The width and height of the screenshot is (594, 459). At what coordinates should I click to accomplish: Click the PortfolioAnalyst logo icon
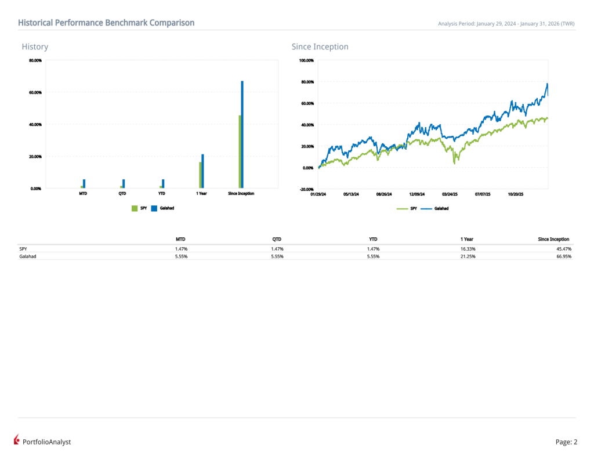(17, 440)
